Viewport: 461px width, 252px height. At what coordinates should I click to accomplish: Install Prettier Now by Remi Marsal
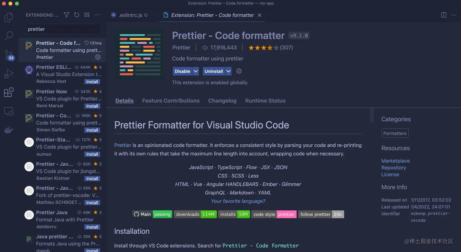[x=92, y=106]
